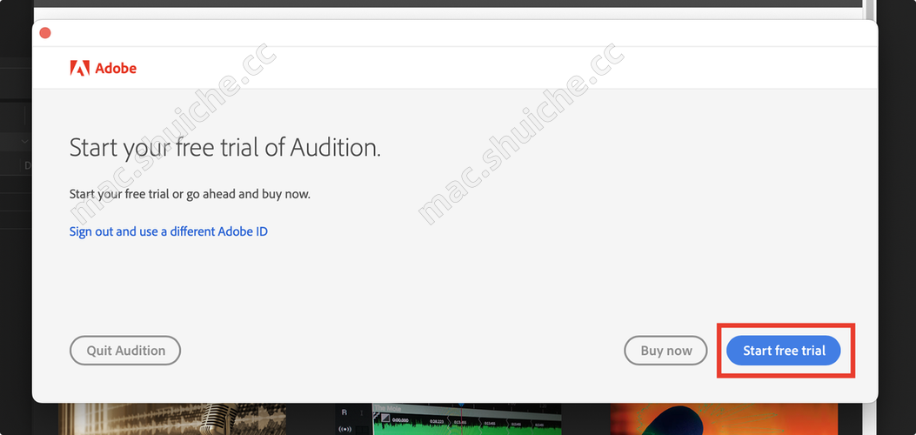Open the vintage microphone thumbnail
916x435 pixels.
pyautogui.click(x=171, y=418)
